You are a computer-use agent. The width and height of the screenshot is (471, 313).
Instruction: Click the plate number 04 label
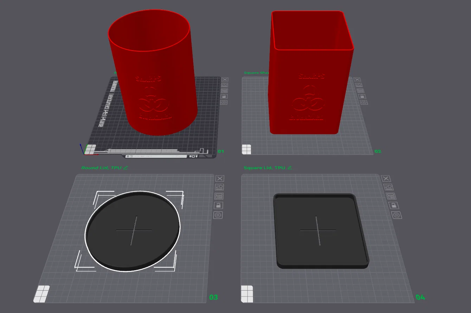[420, 297]
